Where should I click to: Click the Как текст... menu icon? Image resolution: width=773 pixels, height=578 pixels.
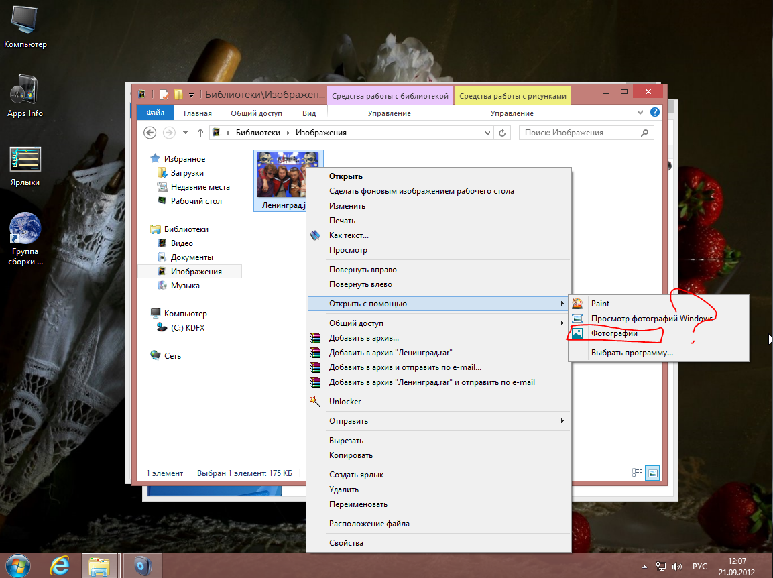click(x=315, y=235)
